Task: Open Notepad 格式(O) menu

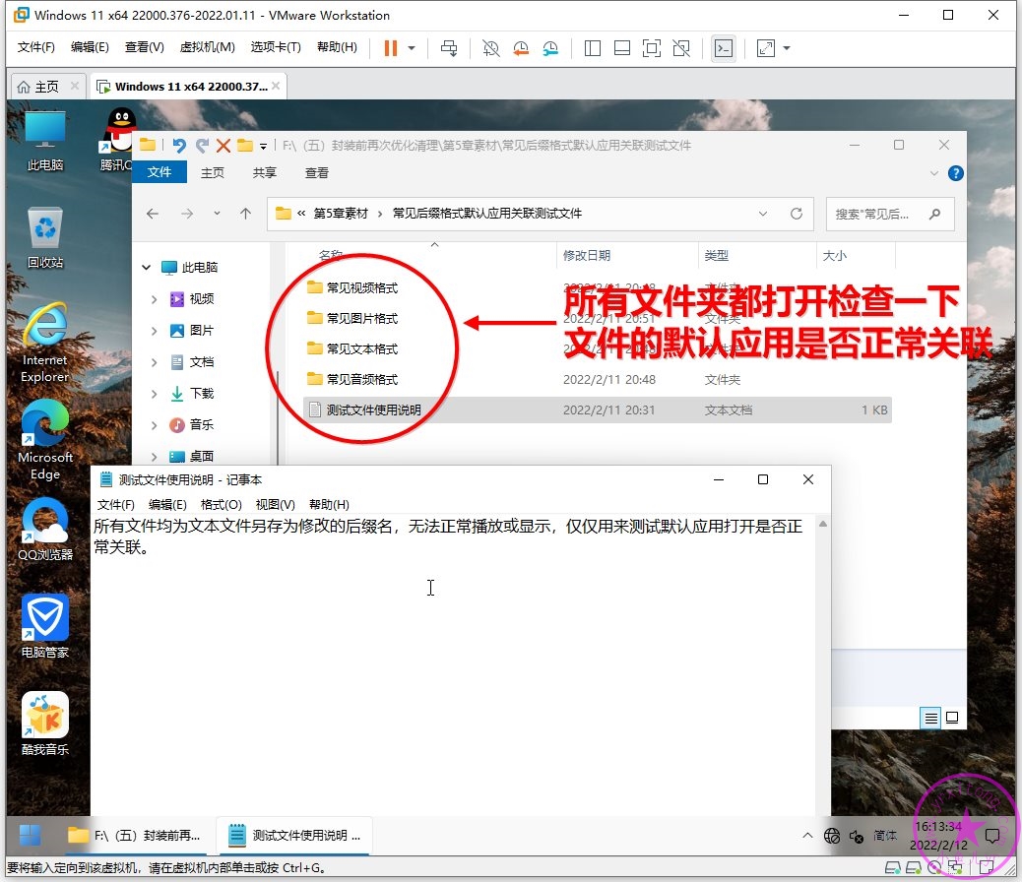Action: tap(221, 505)
